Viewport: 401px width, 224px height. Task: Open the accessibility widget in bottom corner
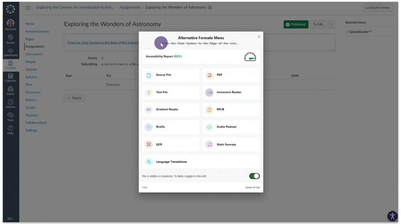tap(392, 216)
